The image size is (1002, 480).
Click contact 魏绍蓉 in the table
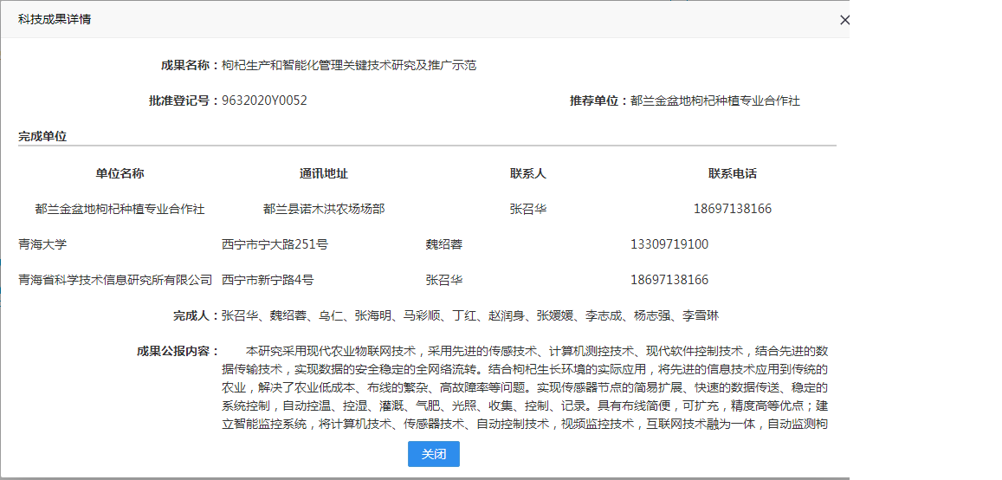tap(443, 244)
